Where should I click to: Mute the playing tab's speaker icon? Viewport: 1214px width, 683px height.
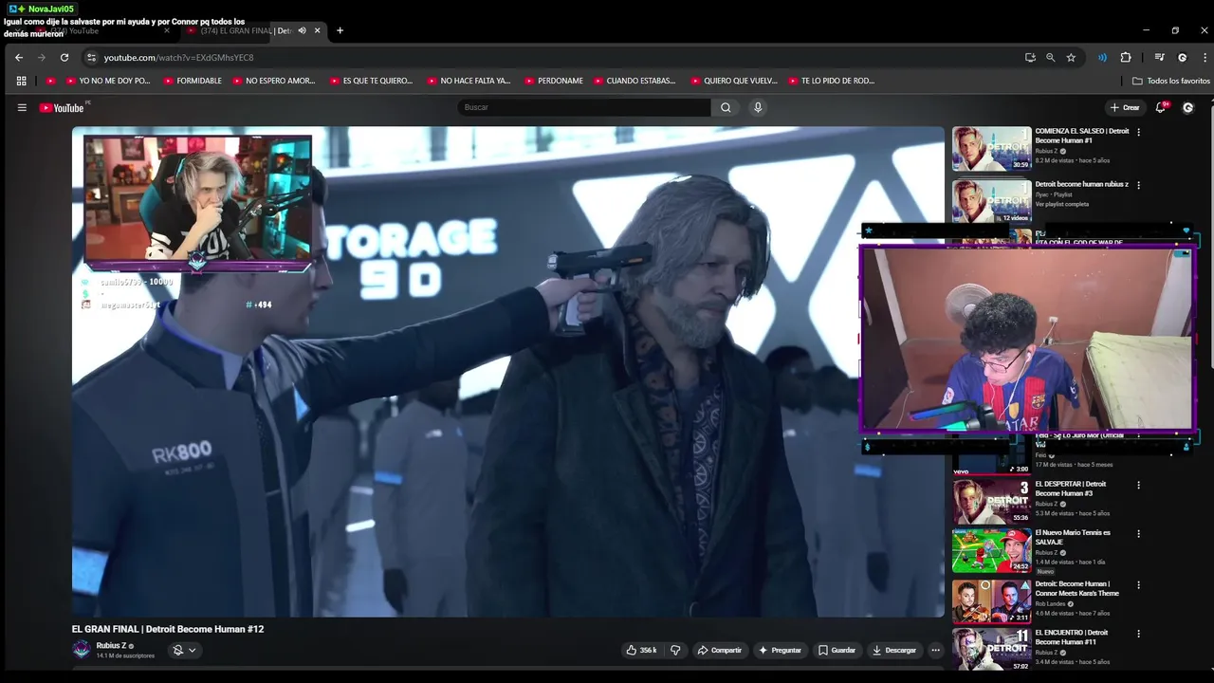[302, 30]
